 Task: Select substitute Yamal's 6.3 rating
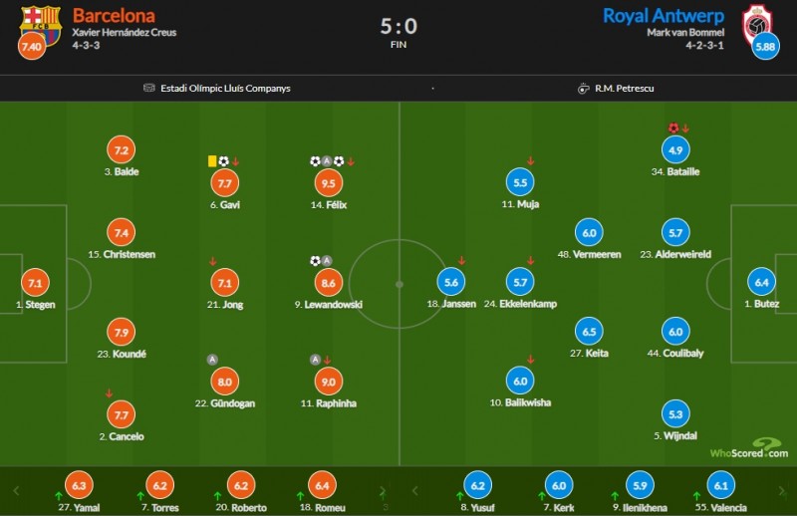(x=82, y=484)
